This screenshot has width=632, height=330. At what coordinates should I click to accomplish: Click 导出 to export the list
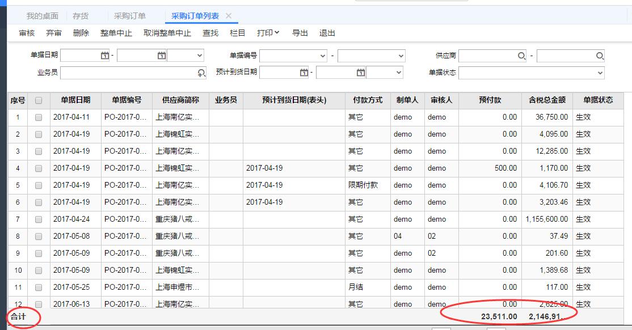click(300, 33)
